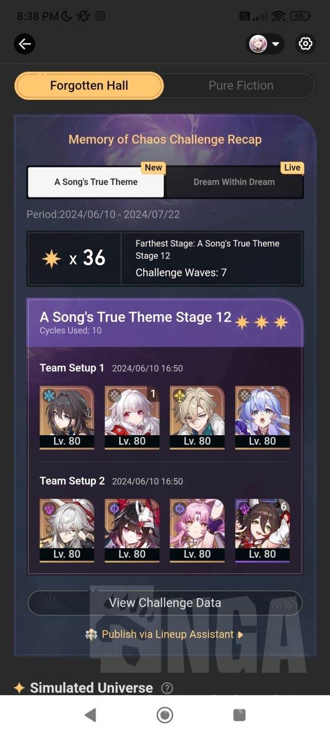Select the brown-haired eidolon 6 character
Screen dimensions: 330x735
click(262, 530)
